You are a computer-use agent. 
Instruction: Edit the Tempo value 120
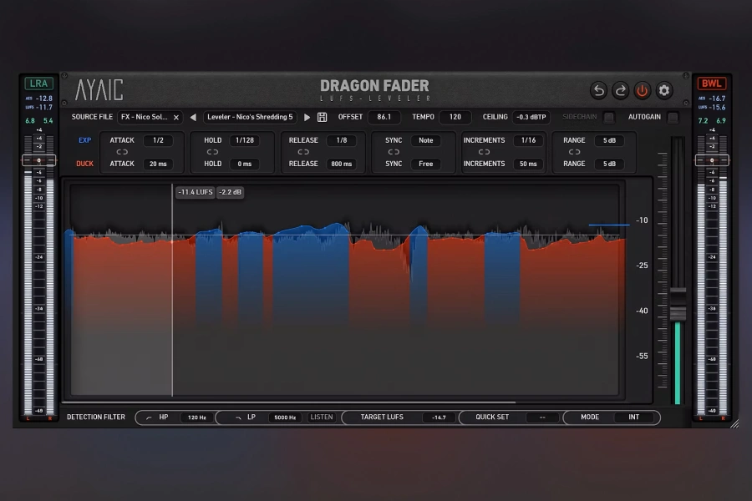click(455, 118)
